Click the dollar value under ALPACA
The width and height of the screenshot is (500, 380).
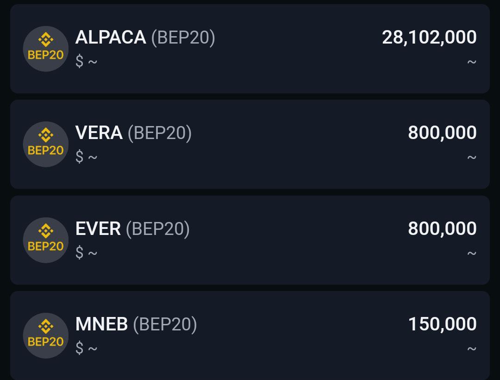tap(87, 61)
